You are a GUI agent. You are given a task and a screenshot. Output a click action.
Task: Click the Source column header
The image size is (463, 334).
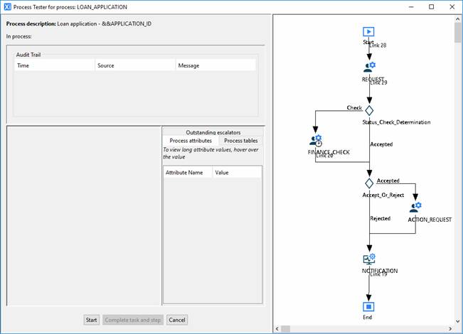pyautogui.click(x=135, y=65)
